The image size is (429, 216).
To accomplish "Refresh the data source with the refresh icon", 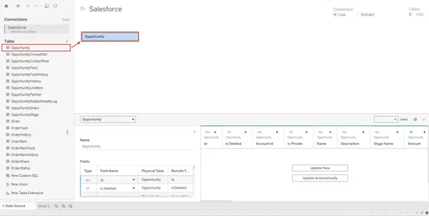I will point(55,6).
